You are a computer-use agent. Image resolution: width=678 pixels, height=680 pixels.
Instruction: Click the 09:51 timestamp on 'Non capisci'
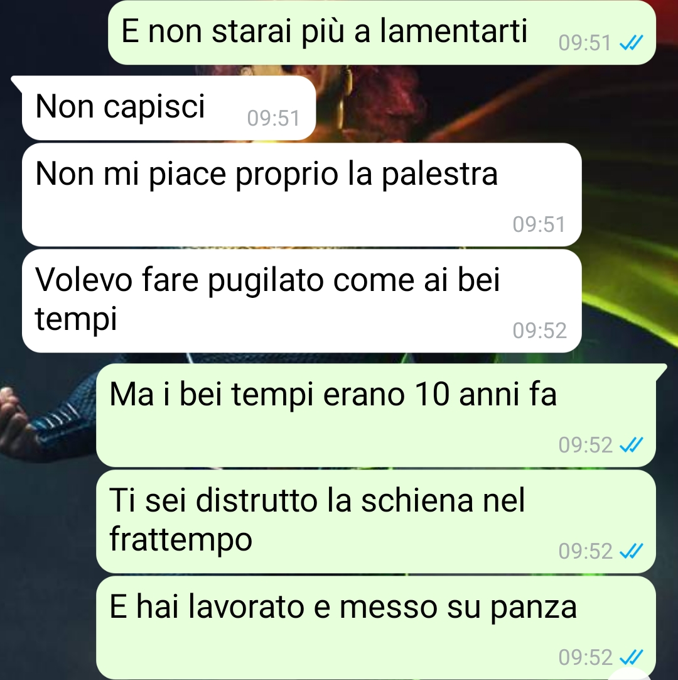273,118
